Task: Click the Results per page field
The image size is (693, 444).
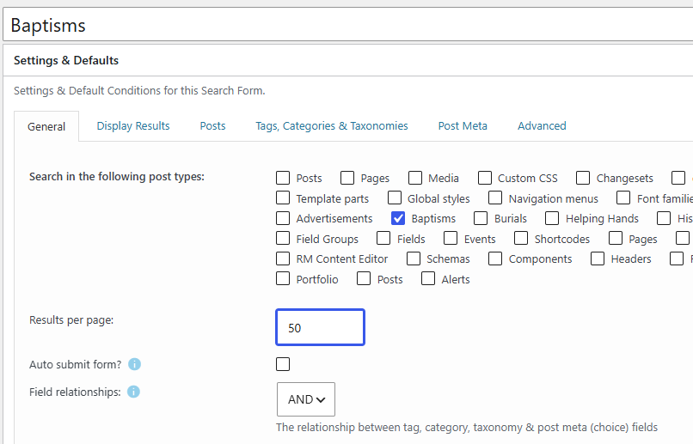Action: coord(321,327)
